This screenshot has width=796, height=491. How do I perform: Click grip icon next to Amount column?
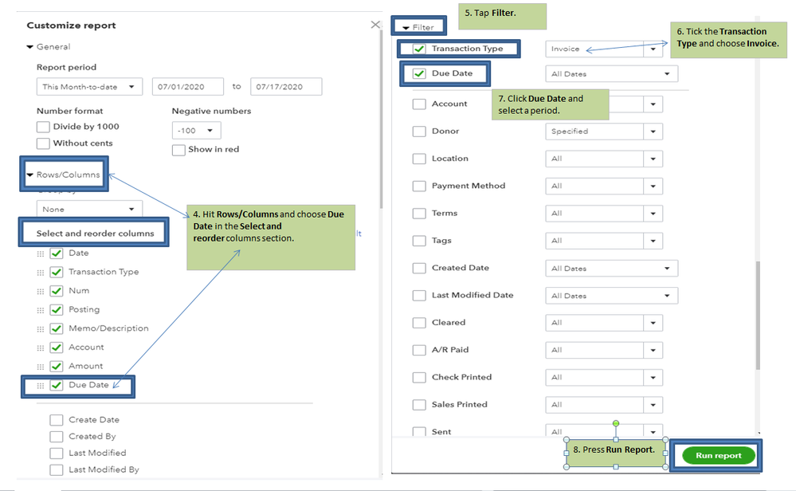tap(41, 367)
